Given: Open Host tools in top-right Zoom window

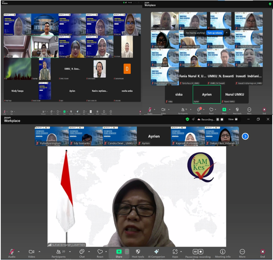Looking at the screenshot, I should pos(237,110).
